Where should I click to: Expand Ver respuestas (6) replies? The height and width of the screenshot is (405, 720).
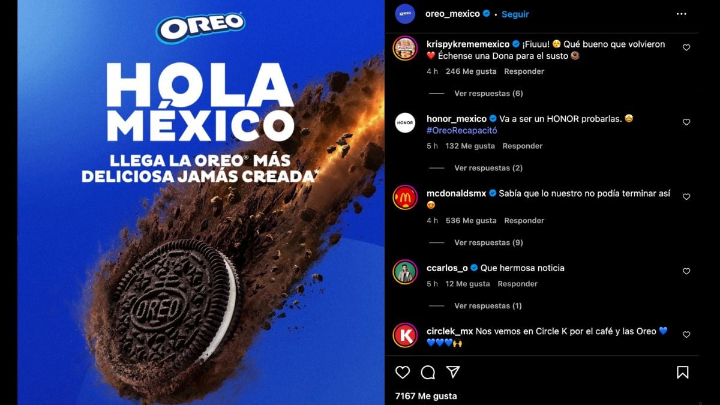click(488, 94)
